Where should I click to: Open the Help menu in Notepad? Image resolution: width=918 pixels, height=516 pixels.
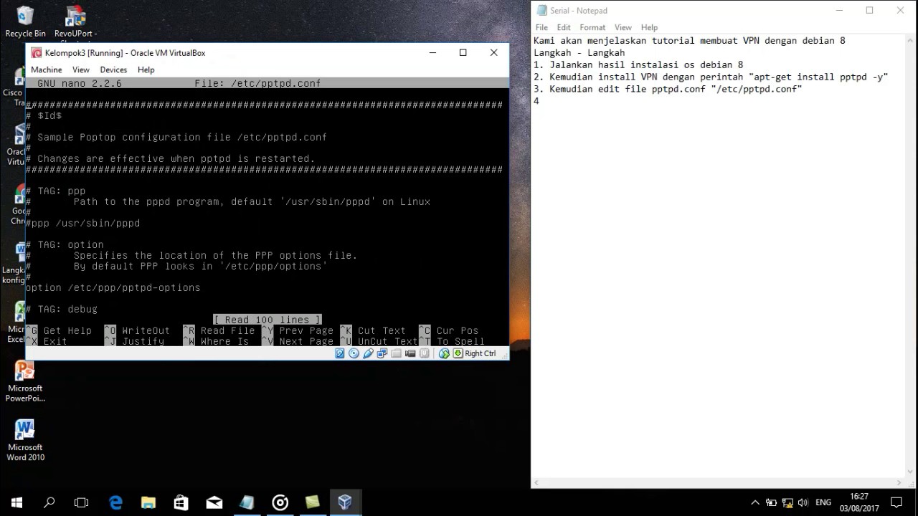click(x=649, y=27)
